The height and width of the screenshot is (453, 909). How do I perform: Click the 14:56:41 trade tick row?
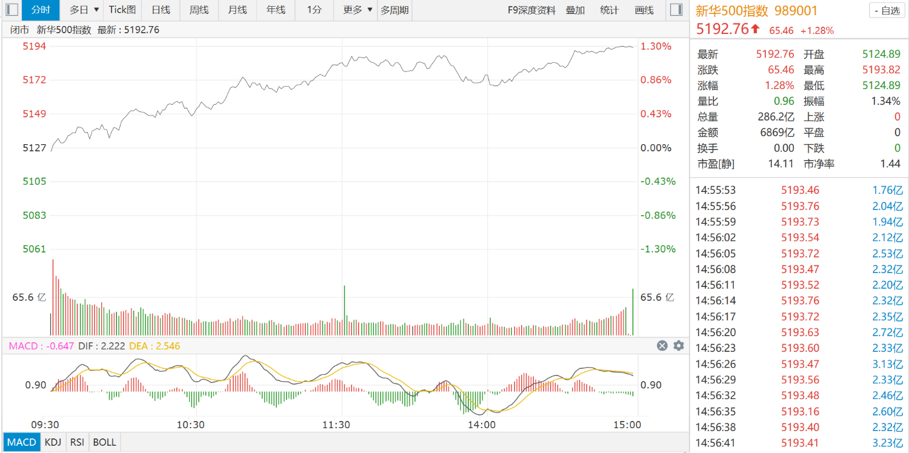(x=799, y=443)
